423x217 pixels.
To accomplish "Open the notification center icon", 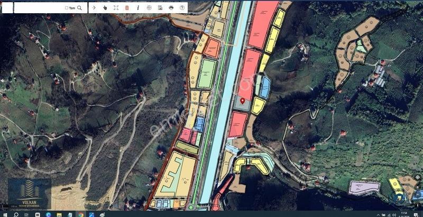I will (416, 215).
